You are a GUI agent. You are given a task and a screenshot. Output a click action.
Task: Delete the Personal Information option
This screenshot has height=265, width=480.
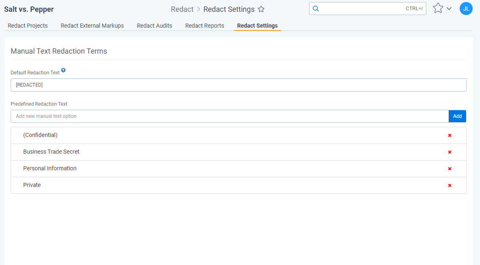coord(449,169)
